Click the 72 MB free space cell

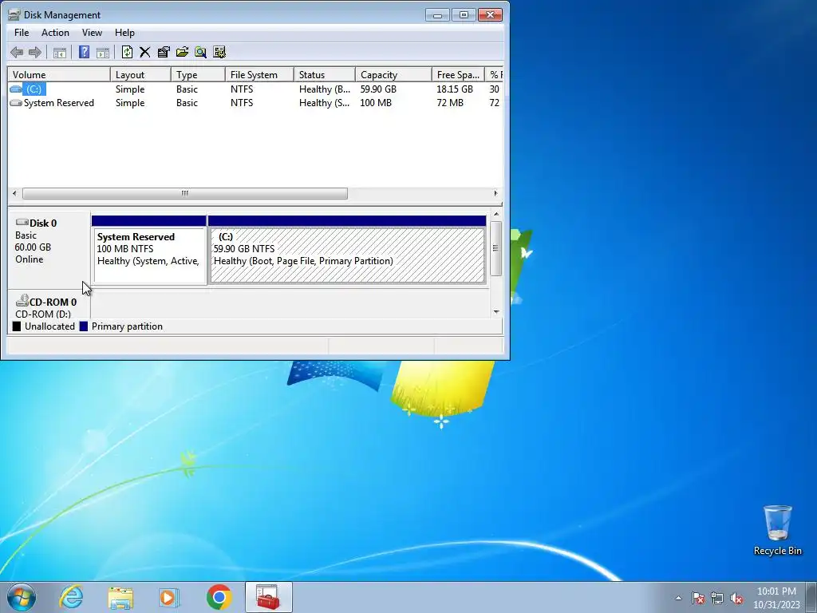pos(450,103)
